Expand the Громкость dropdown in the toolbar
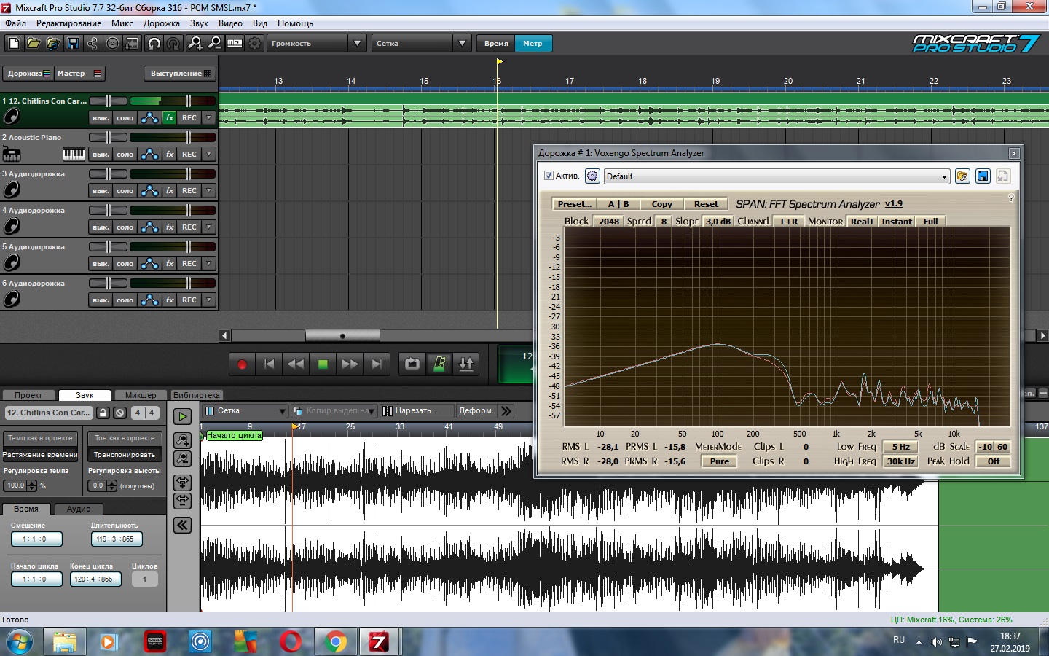 pyautogui.click(x=356, y=44)
